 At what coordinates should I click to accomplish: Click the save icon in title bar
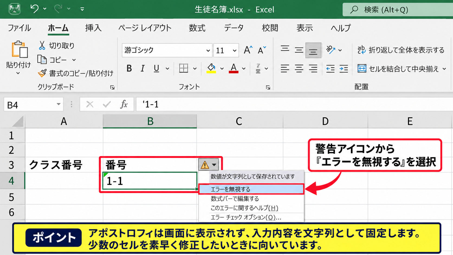click(14, 9)
